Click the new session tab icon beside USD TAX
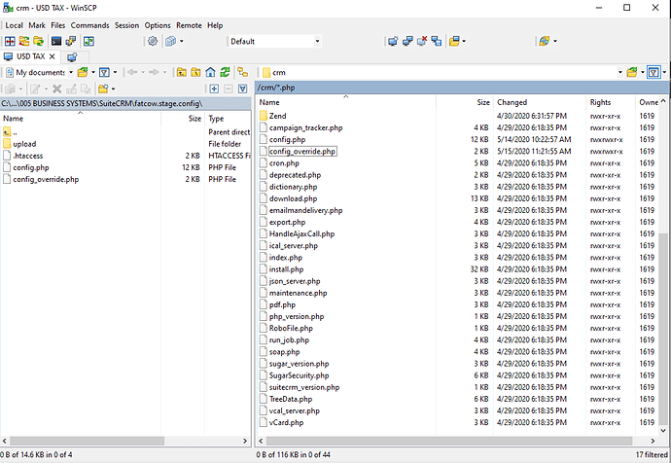 coord(72,56)
